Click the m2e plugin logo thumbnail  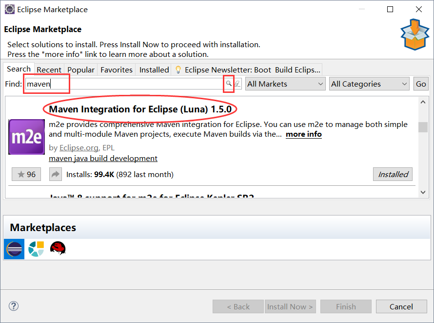(x=26, y=137)
